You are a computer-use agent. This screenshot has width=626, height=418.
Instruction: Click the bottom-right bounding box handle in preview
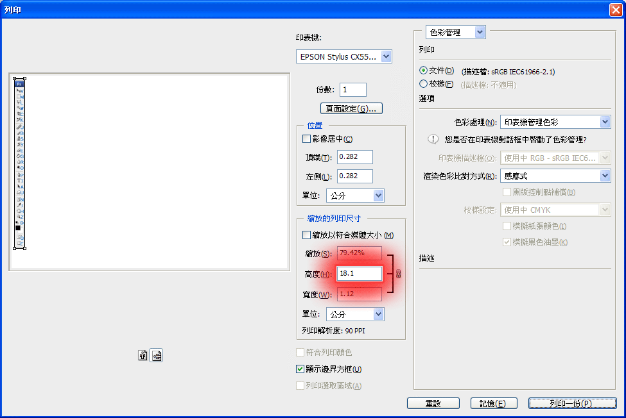click(25, 248)
